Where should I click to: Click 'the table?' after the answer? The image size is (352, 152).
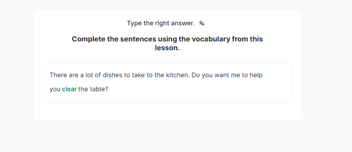(x=93, y=89)
